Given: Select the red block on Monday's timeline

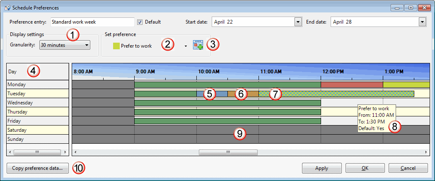Looking at the screenshot, I should [x=351, y=84].
